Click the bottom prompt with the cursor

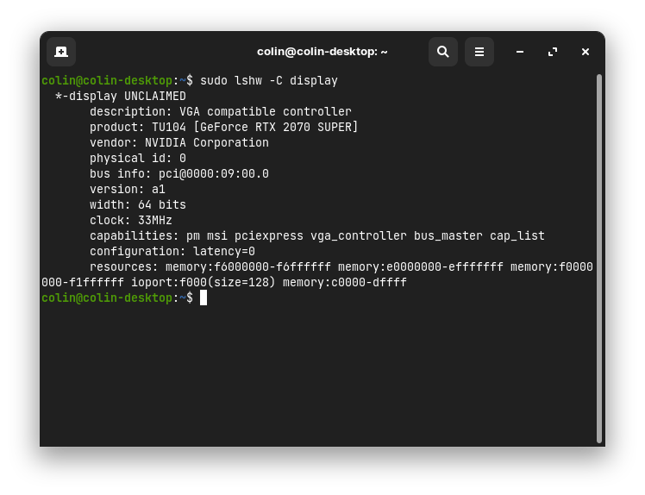coord(124,298)
